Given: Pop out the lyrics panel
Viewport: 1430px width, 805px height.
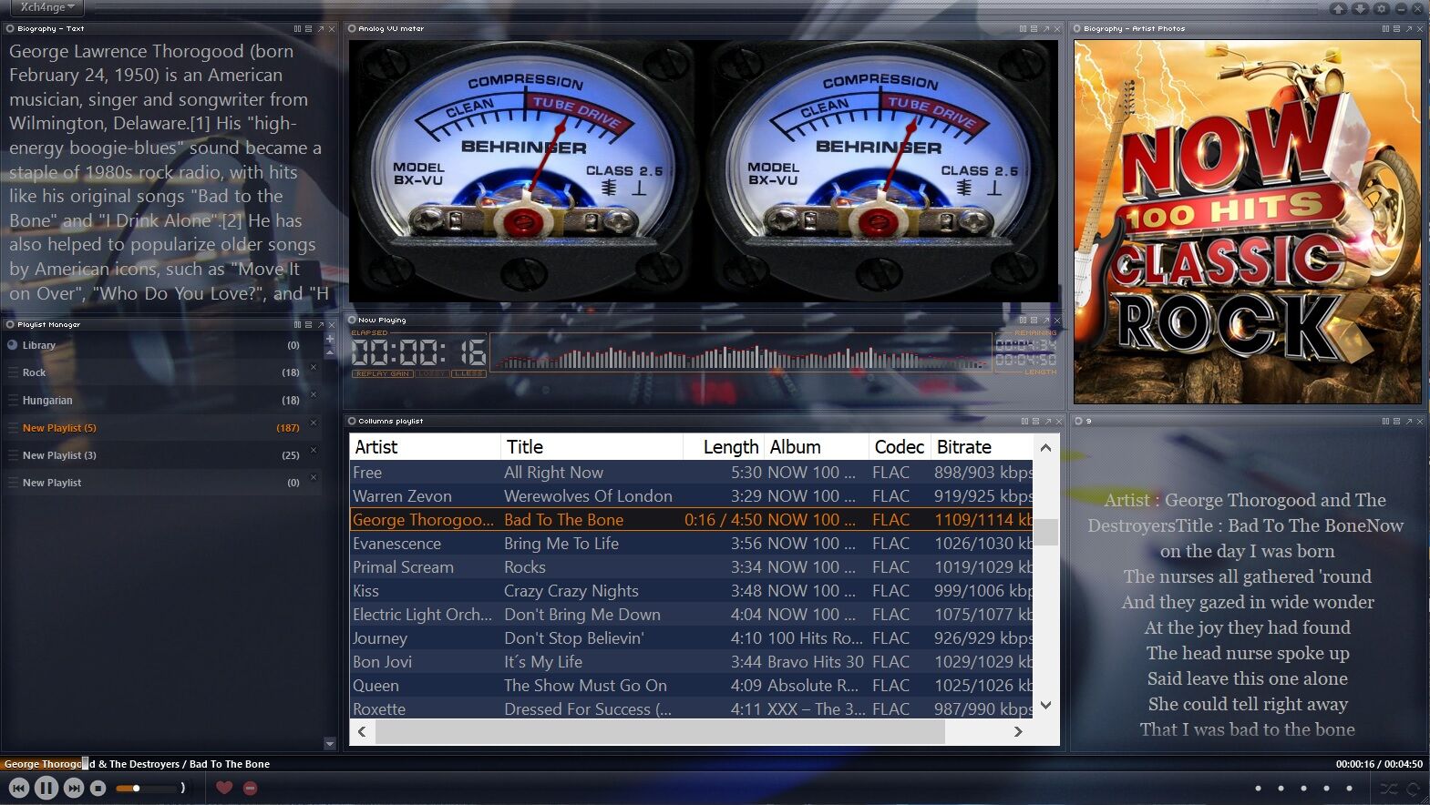Looking at the screenshot, I should point(1408,422).
